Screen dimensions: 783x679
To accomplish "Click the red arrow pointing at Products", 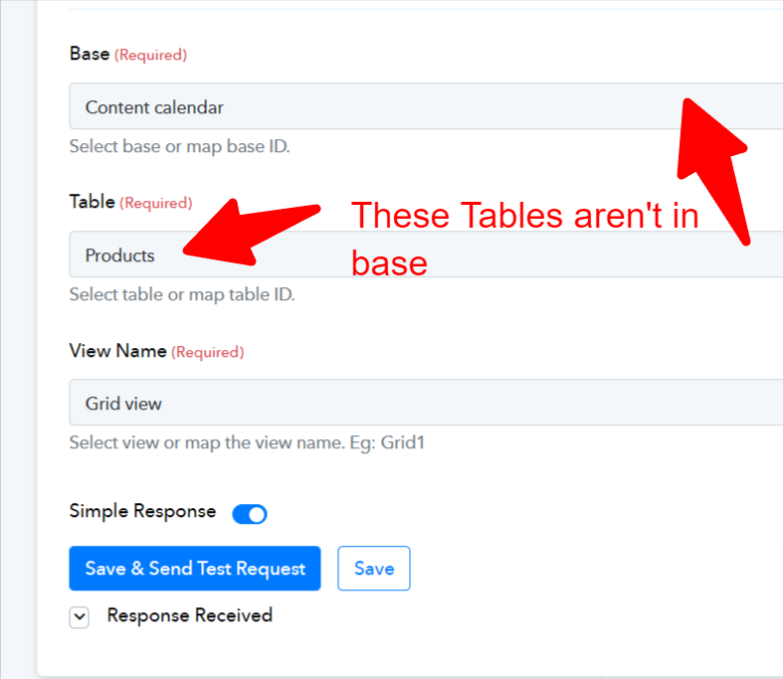I will coord(251,232).
